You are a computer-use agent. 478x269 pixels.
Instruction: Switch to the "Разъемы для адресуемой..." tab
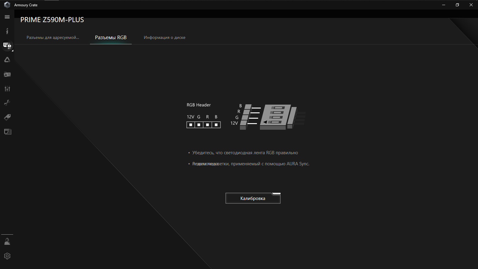click(x=53, y=37)
